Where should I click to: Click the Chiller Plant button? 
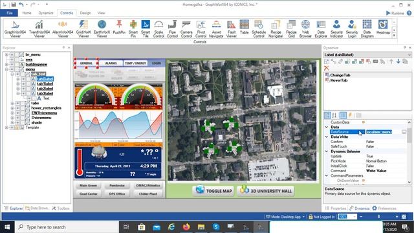click(x=148, y=194)
